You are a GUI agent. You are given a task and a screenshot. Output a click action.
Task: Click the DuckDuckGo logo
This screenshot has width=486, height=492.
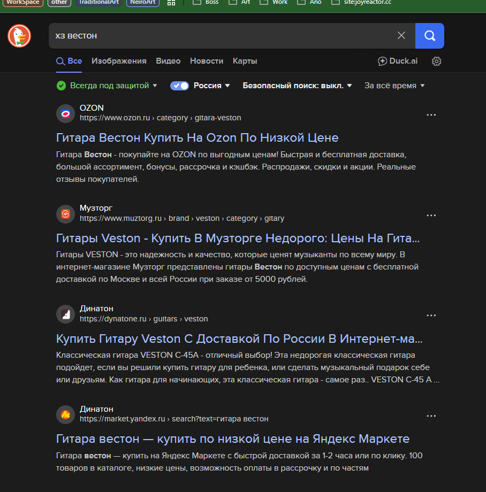tap(19, 36)
